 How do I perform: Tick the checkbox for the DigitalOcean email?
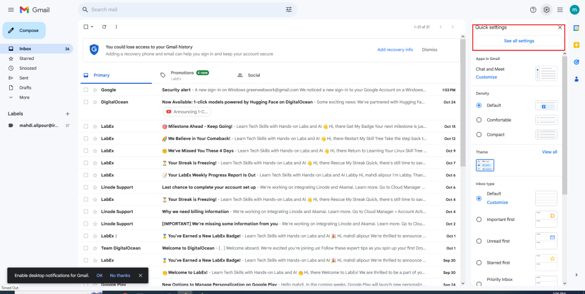(x=86, y=102)
